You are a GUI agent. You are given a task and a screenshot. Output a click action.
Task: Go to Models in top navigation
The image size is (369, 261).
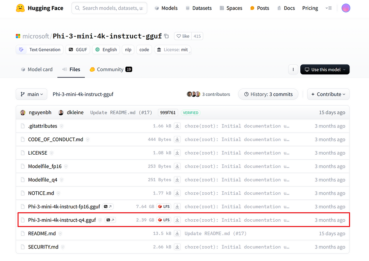pos(166,8)
